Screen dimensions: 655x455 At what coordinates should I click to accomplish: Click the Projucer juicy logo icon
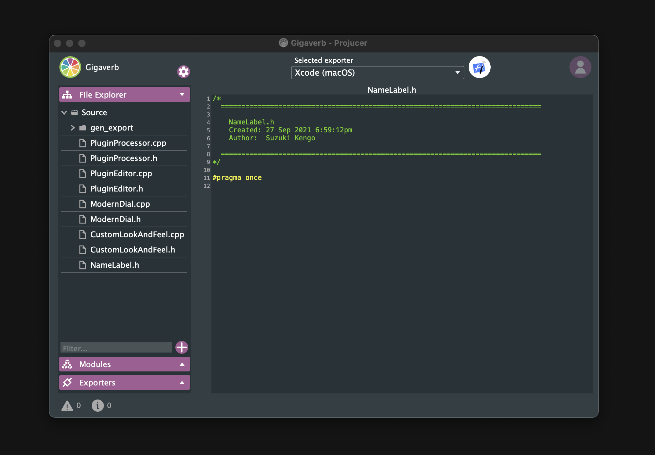[x=70, y=67]
